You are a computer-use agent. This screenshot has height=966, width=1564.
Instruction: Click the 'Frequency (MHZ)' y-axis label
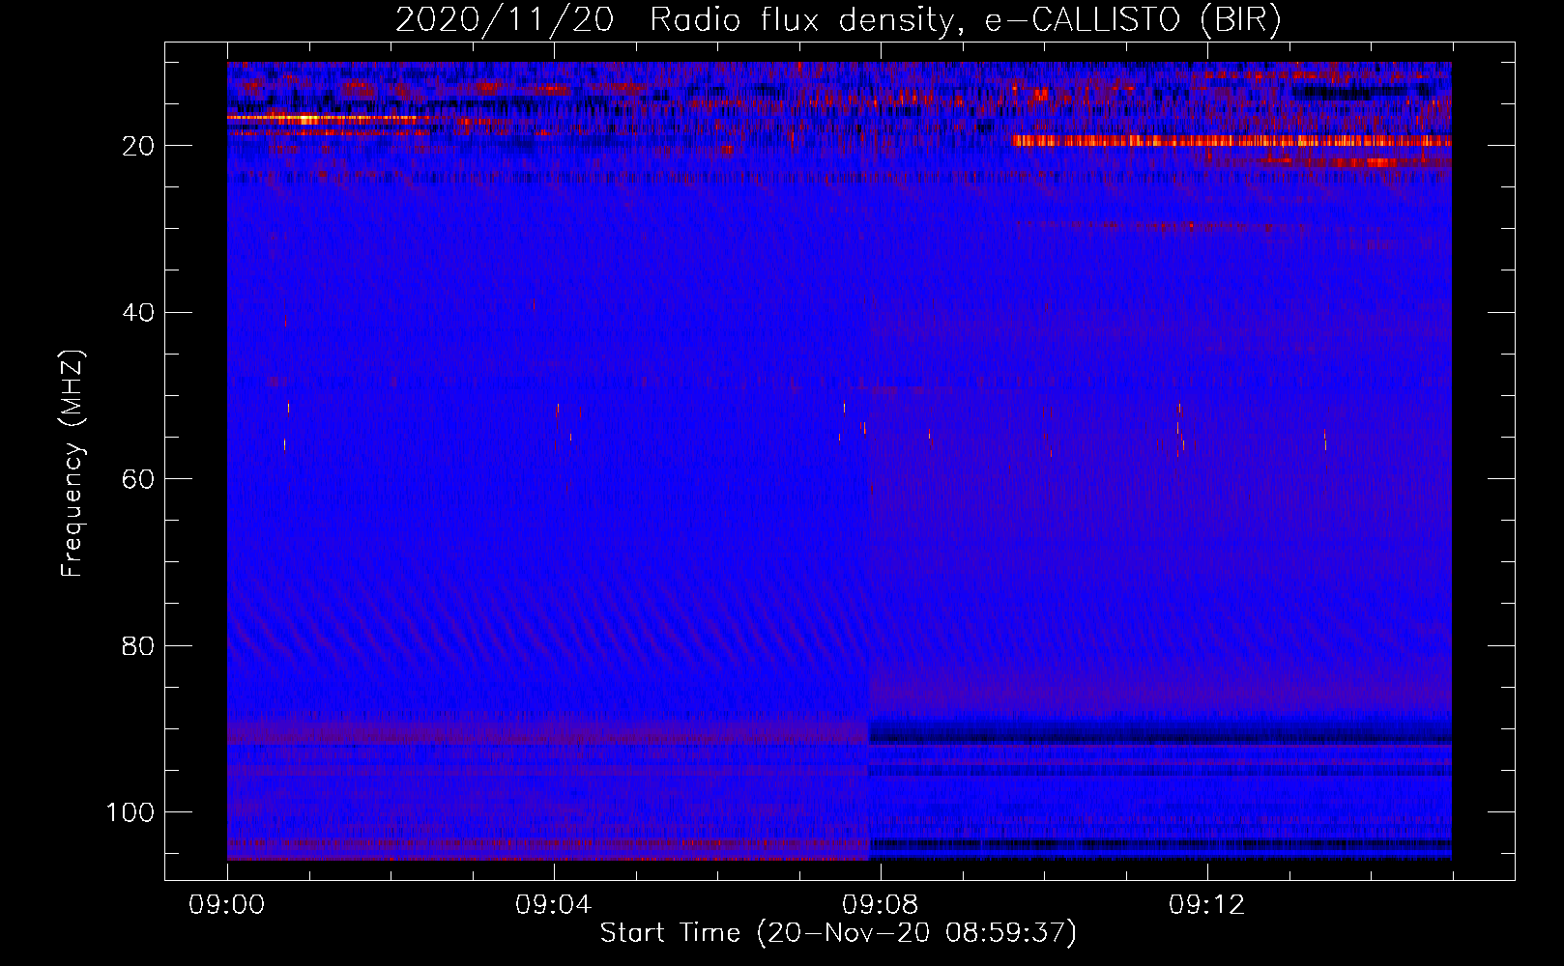(73, 463)
